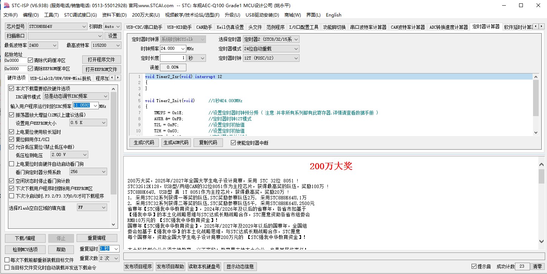The image size is (547, 274).
Task: Toggle 本次下载需要修改硬件选项 checkbox
Action: [12, 89]
